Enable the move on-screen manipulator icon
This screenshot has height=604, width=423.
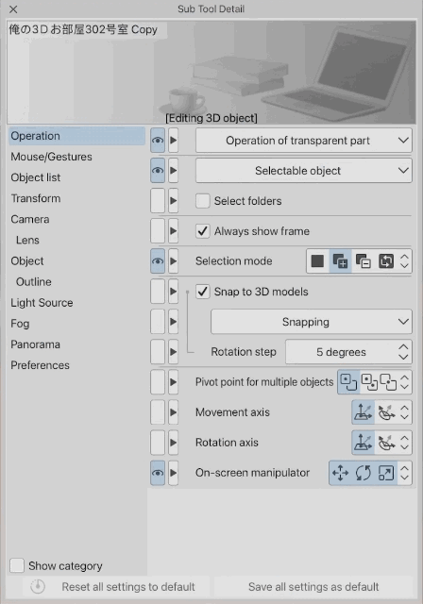(340, 473)
